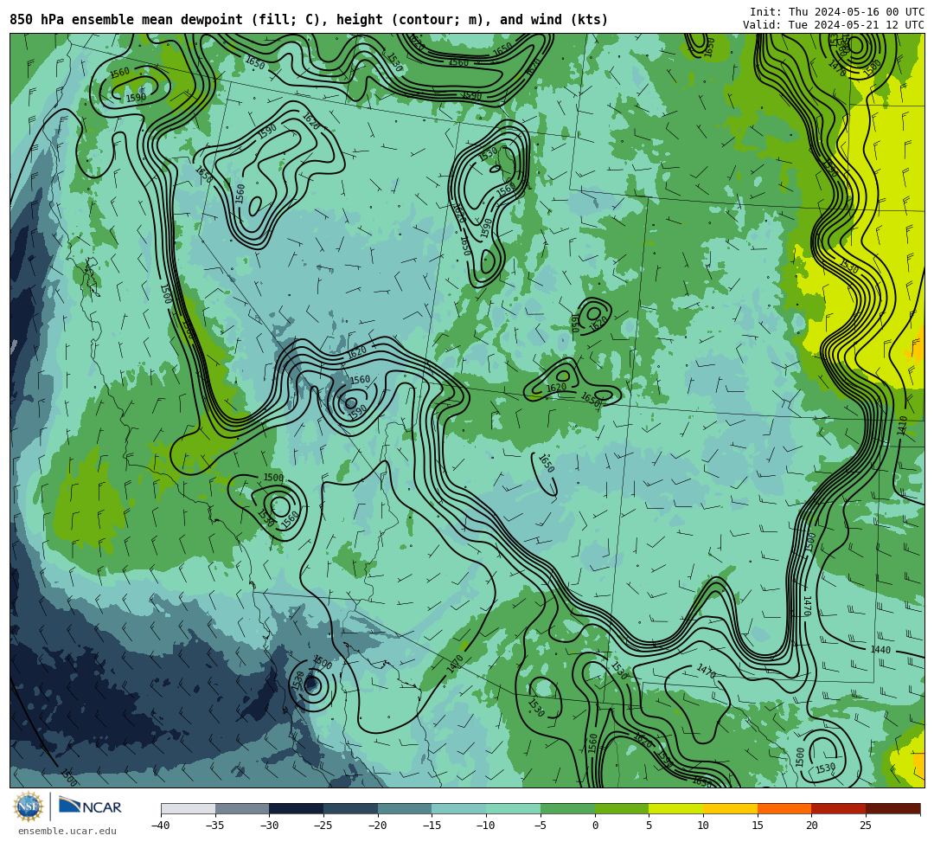Screen dimensions: 934x842
Task: Click the '-5' colorbar tick label
Action: coord(541,826)
